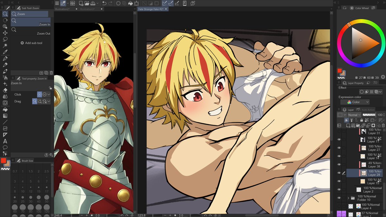Click the Save icon in command bar
This screenshot has width=386, height=217.
coord(94,3)
